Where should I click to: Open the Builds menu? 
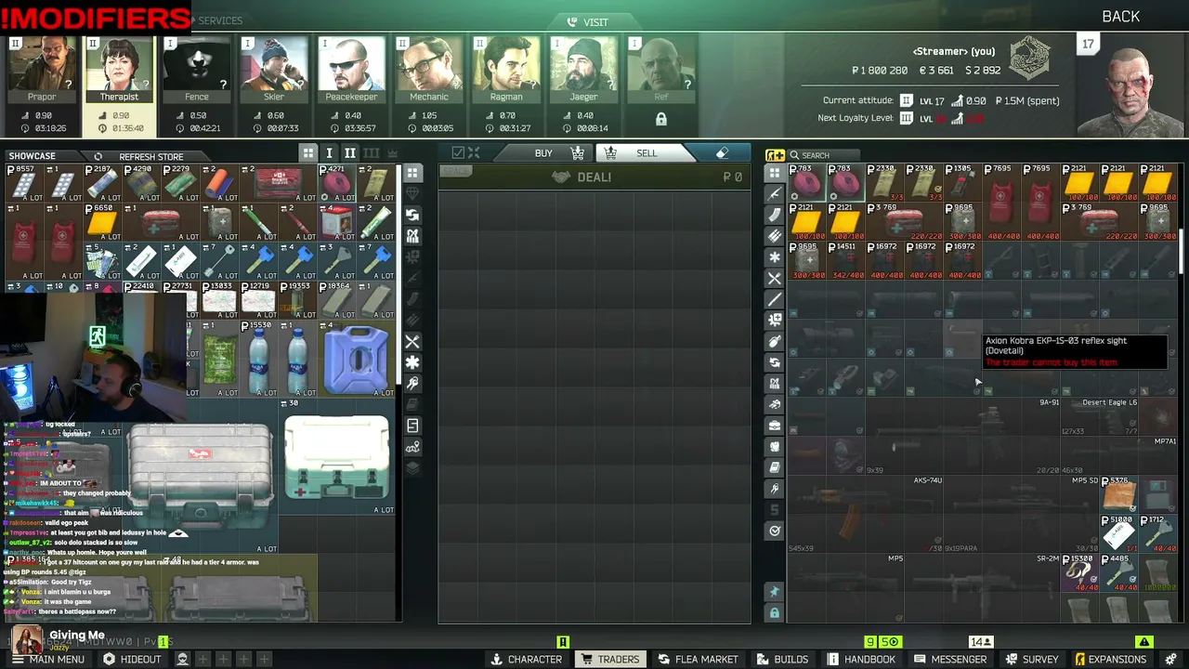782,659
